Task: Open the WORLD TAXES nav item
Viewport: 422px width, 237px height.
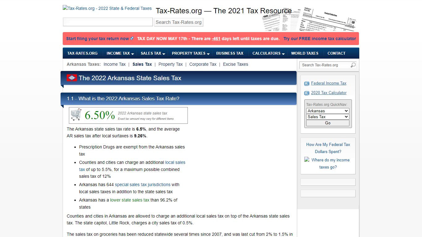Action: pos(305,53)
